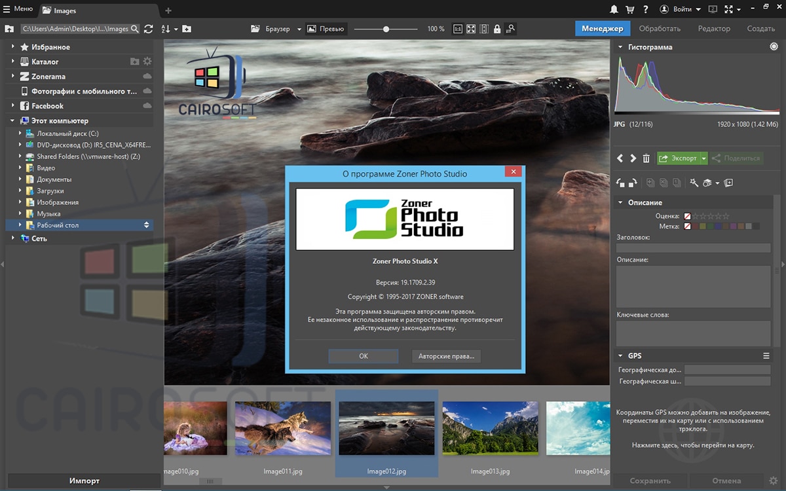This screenshot has width=786, height=491.
Task: Refresh the folder contents
Action: (149, 29)
